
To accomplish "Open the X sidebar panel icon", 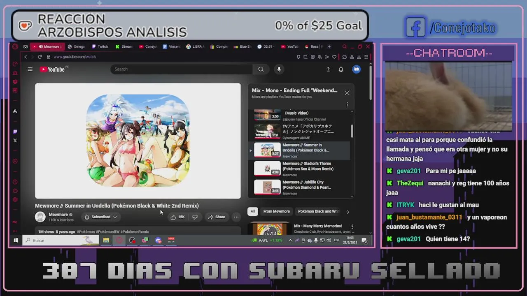I will (x=15, y=141).
